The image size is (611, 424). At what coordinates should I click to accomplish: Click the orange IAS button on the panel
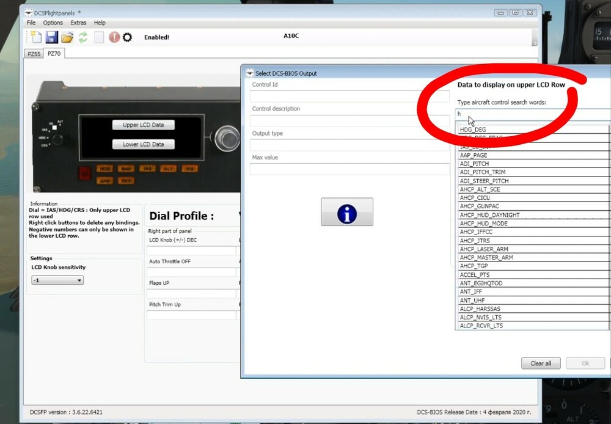(x=147, y=169)
